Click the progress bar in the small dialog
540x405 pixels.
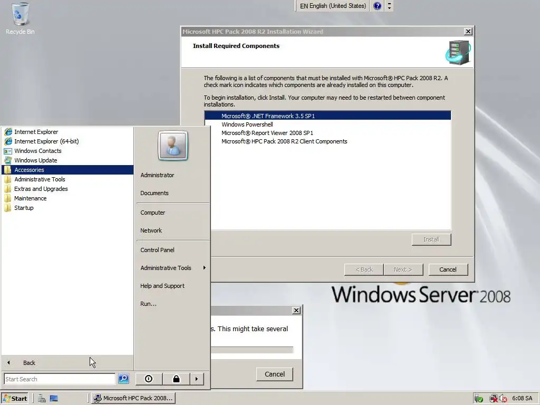click(x=252, y=350)
